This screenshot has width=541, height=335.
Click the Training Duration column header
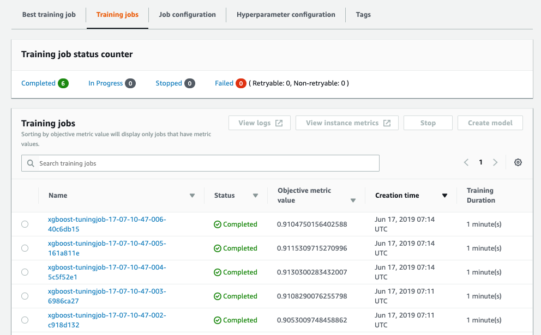(481, 196)
